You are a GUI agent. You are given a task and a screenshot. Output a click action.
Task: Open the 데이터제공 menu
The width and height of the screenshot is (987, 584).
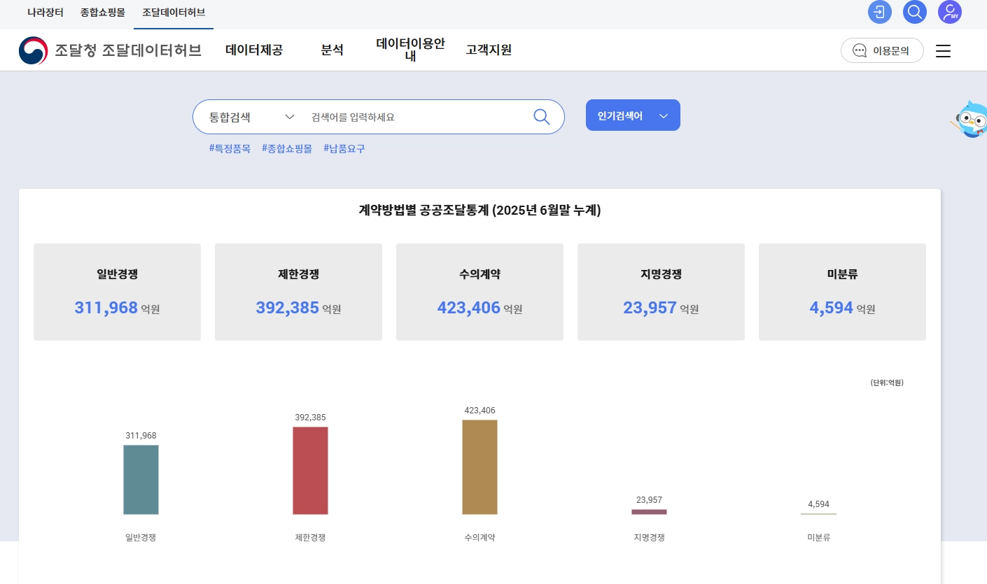[x=254, y=50]
